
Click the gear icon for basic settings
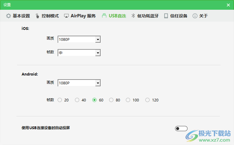(x=9, y=16)
